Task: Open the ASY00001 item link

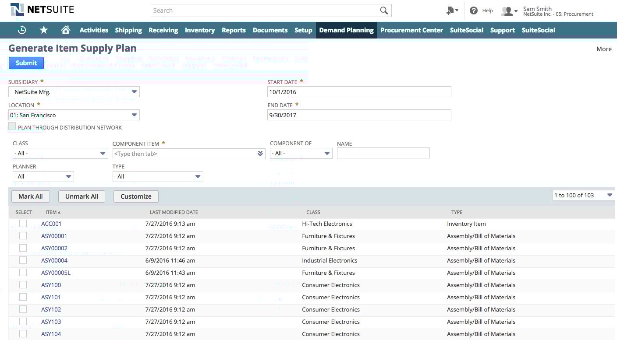Action: [54, 236]
